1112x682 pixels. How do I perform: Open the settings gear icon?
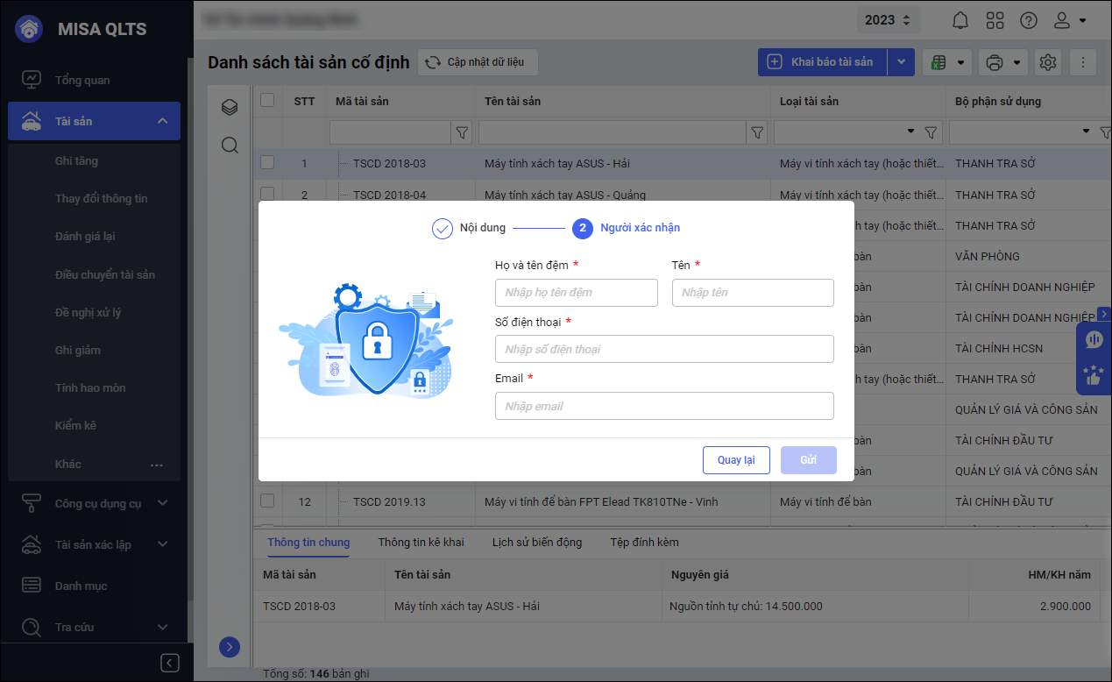coord(1047,62)
